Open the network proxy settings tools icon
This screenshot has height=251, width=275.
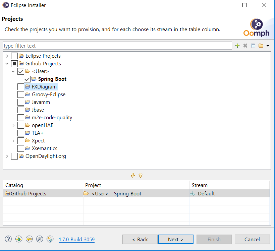[40, 239]
